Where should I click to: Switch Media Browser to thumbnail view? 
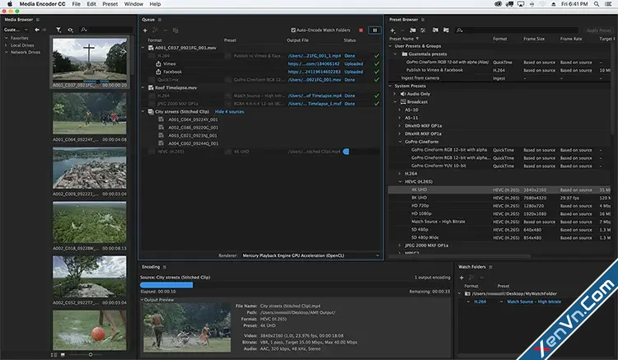[63, 355]
